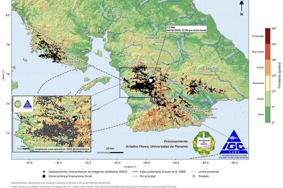Click the Soná town marker
The width and height of the screenshot is (283, 188).
[x=70, y=15]
